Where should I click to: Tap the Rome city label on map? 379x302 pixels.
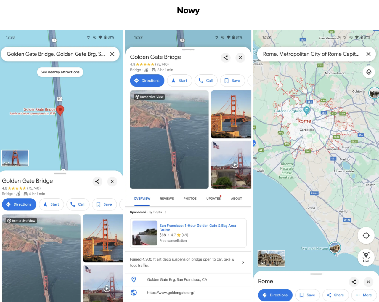(304, 121)
